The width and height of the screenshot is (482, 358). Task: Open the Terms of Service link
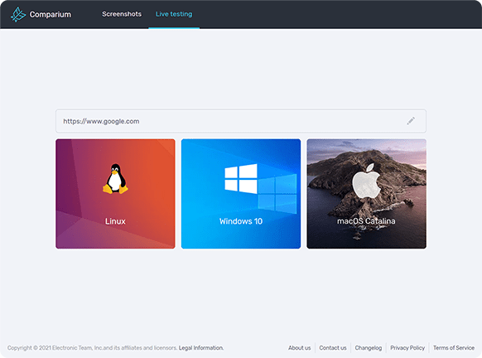pos(454,348)
